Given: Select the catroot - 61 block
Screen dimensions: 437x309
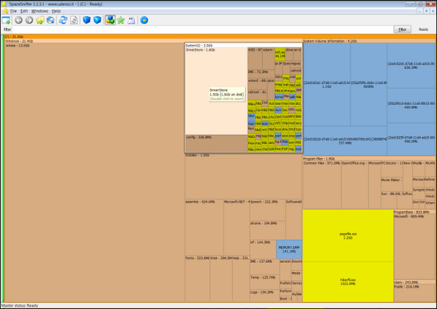Looking at the screenshot, I should click(257, 95).
